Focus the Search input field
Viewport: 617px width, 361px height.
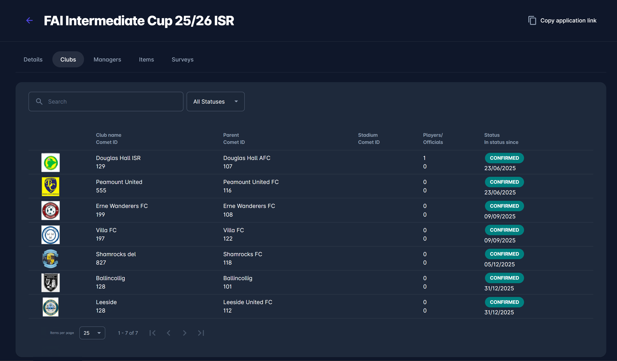112,102
